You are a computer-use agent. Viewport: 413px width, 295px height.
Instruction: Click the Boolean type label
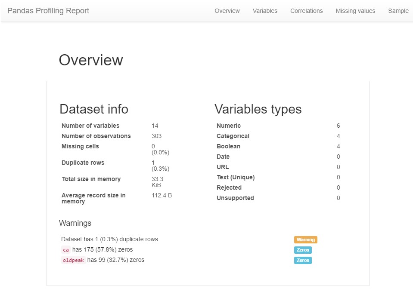(x=228, y=146)
